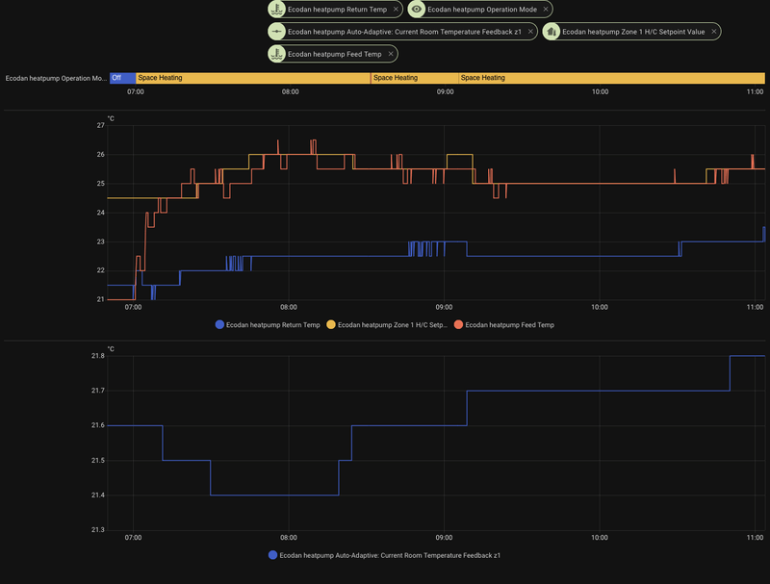770x584 pixels.
Task: Click the yellow Zone 1 Setpoint legend dot
Action: (331, 325)
